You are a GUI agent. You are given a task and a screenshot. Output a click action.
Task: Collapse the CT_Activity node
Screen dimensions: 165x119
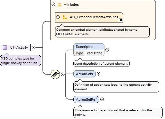(x=34, y=47)
